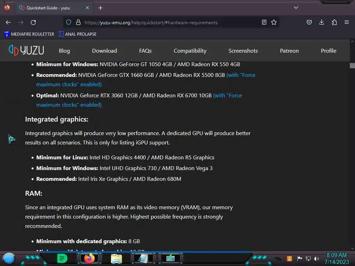
Task: Click the Intel HD Graphics 4400 line
Action: [x=125, y=158]
